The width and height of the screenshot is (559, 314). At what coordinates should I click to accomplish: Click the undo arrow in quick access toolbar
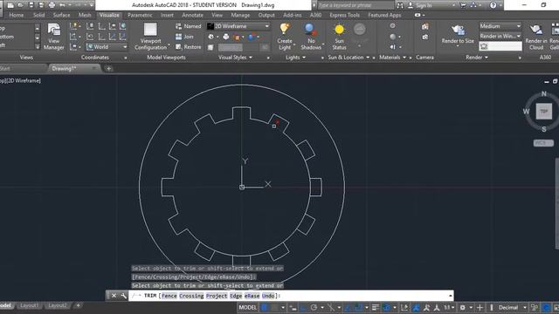tap(62, 5)
